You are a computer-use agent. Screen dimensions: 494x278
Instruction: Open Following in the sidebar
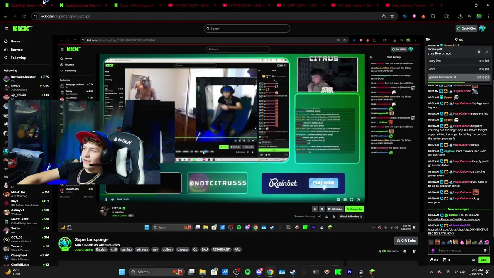coord(15,58)
